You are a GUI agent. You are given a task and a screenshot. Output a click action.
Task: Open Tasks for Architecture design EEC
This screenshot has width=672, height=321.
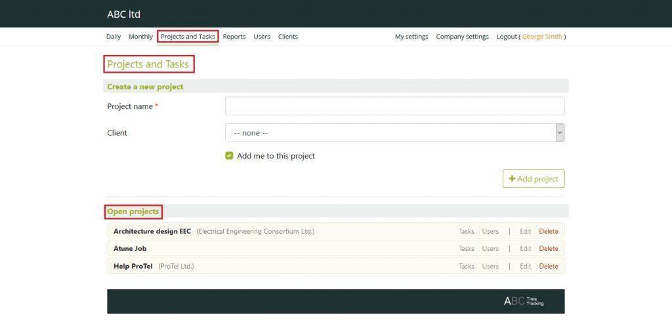coord(467,231)
